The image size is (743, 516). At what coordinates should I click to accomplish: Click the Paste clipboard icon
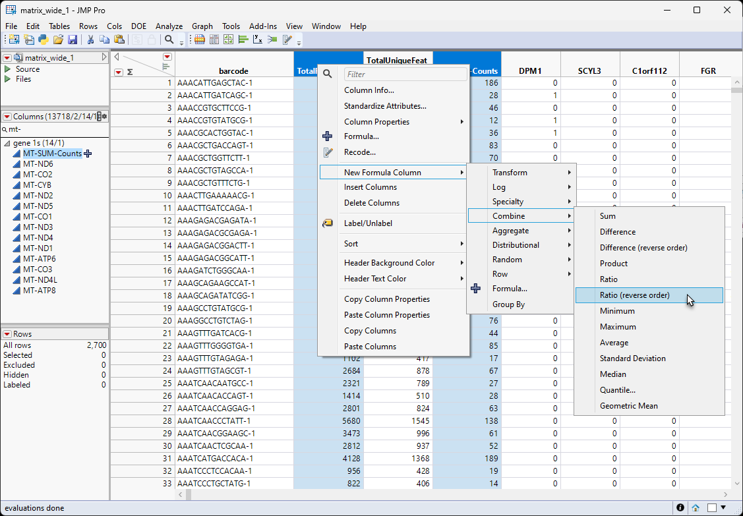pyautogui.click(x=119, y=40)
